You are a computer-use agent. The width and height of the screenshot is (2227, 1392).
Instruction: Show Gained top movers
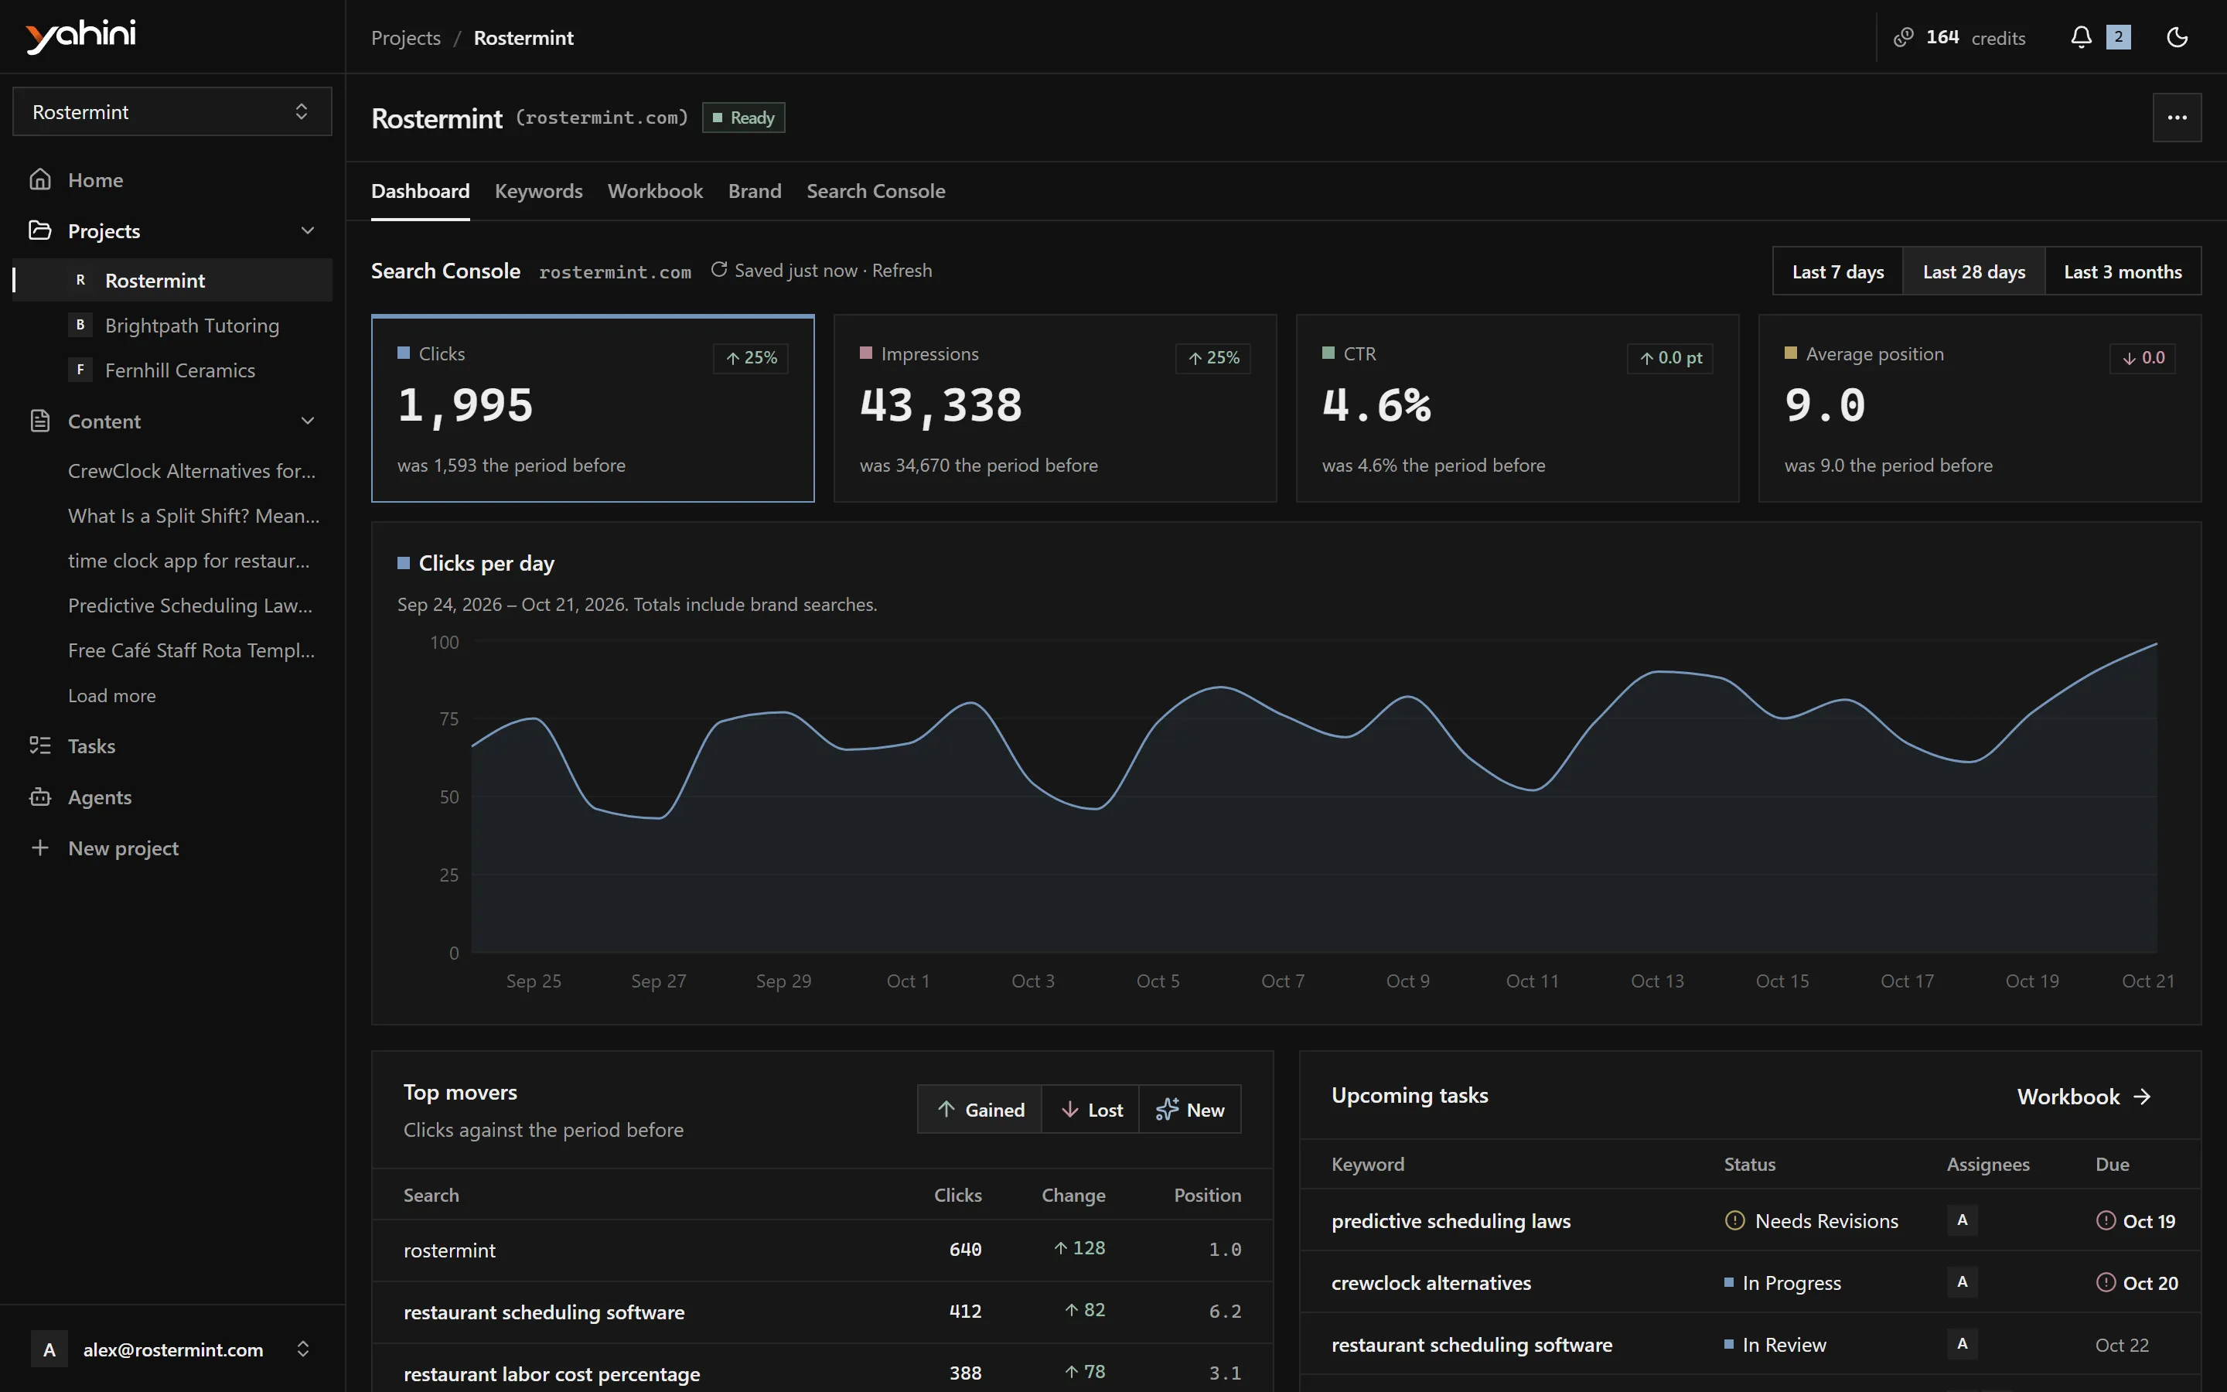tap(980, 1110)
